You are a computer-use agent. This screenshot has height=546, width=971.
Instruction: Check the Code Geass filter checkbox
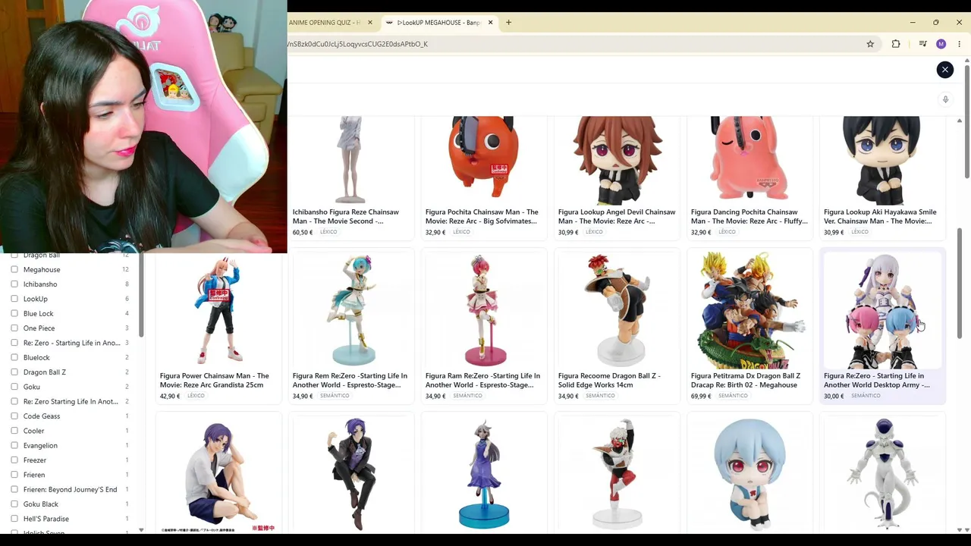pyautogui.click(x=14, y=416)
